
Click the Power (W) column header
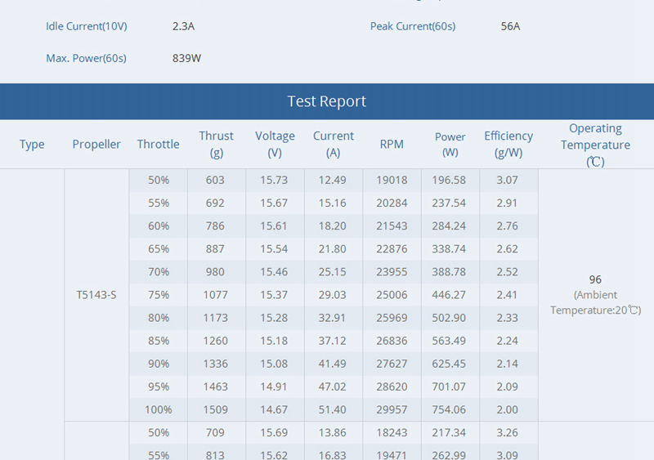pyautogui.click(x=450, y=144)
